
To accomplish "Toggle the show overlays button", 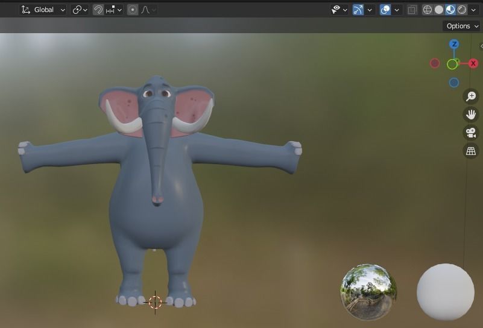I will click(x=385, y=10).
